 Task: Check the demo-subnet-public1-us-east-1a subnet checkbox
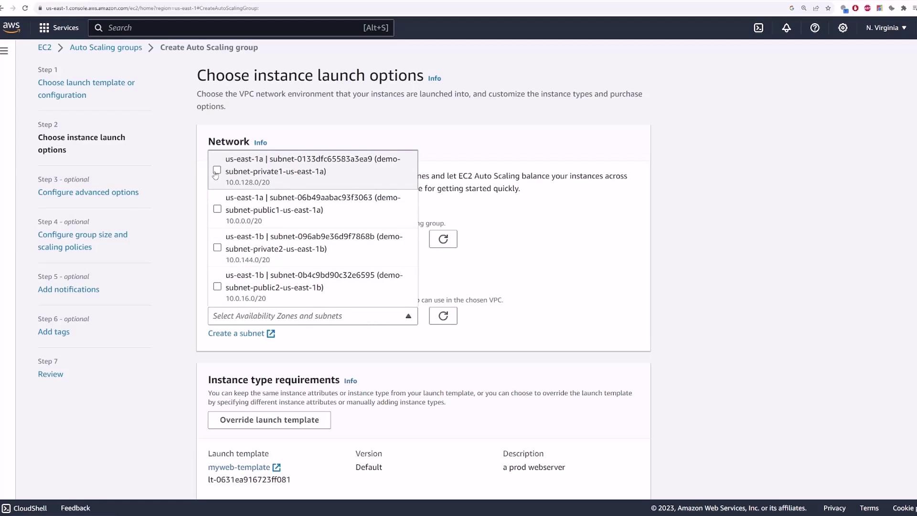pyautogui.click(x=217, y=209)
